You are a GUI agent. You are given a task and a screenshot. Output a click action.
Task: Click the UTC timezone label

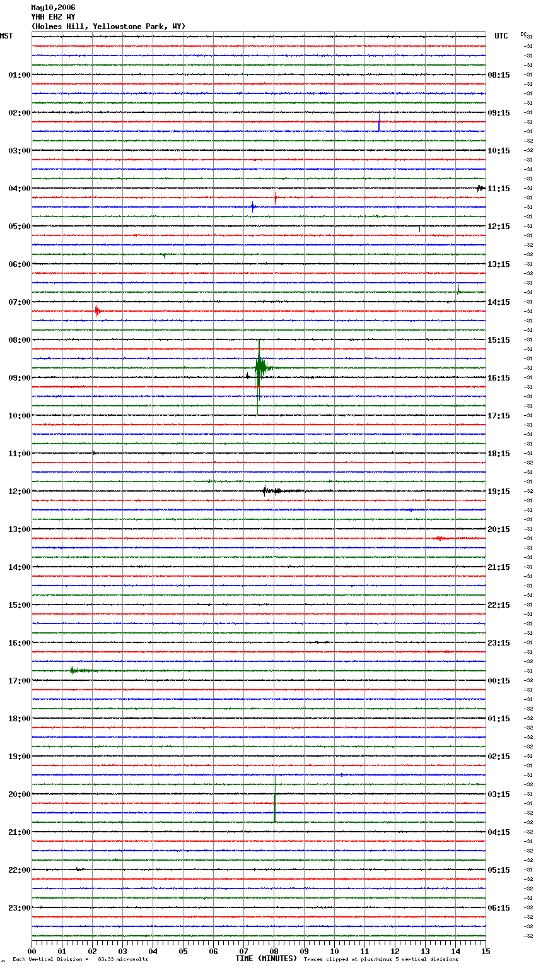[x=501, y=36]
